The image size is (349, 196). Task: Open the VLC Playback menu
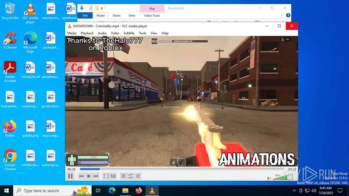point(87,33)
